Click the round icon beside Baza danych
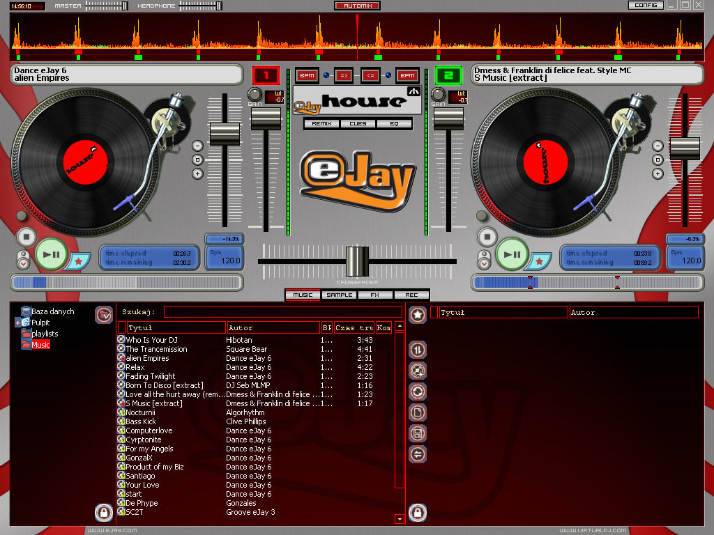This screenshot has width=714, height=535. (104, 314)
